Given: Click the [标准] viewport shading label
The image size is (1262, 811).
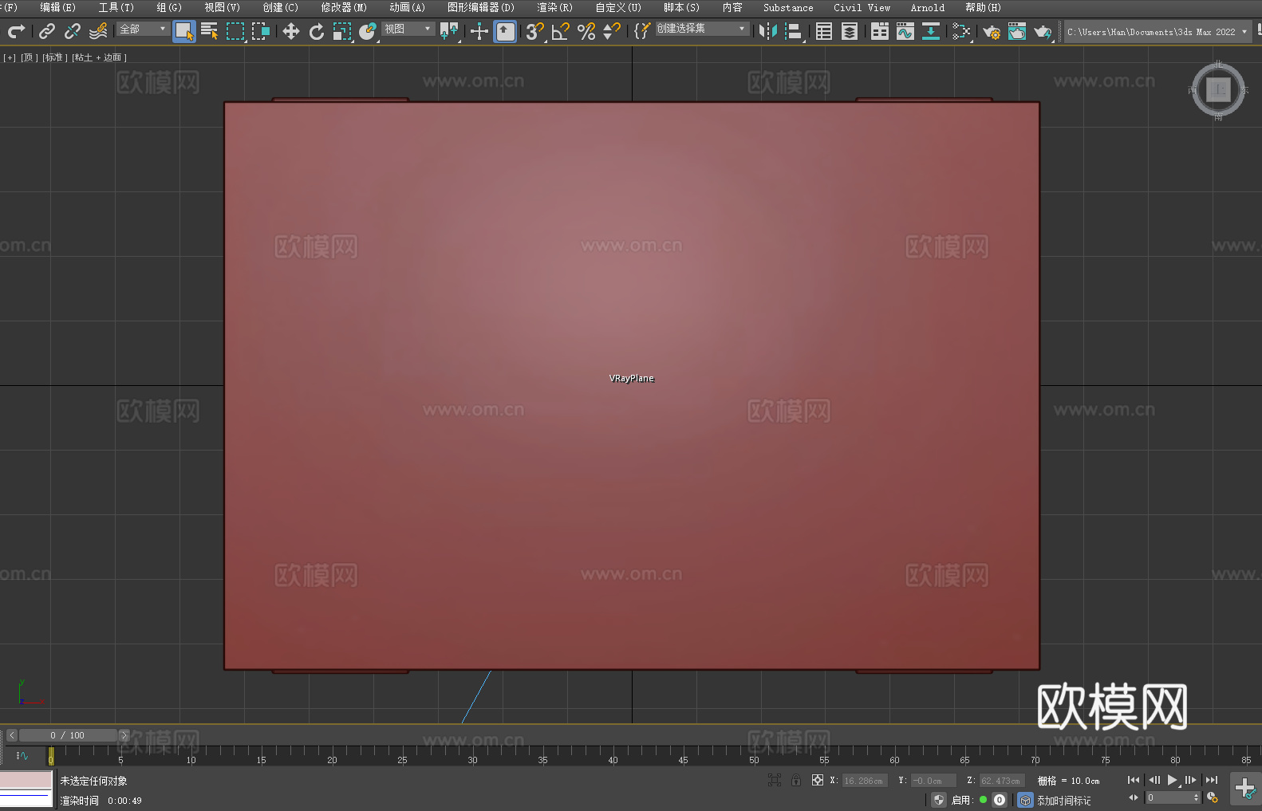Looking at the screenshot, I should tap(54, 57).
